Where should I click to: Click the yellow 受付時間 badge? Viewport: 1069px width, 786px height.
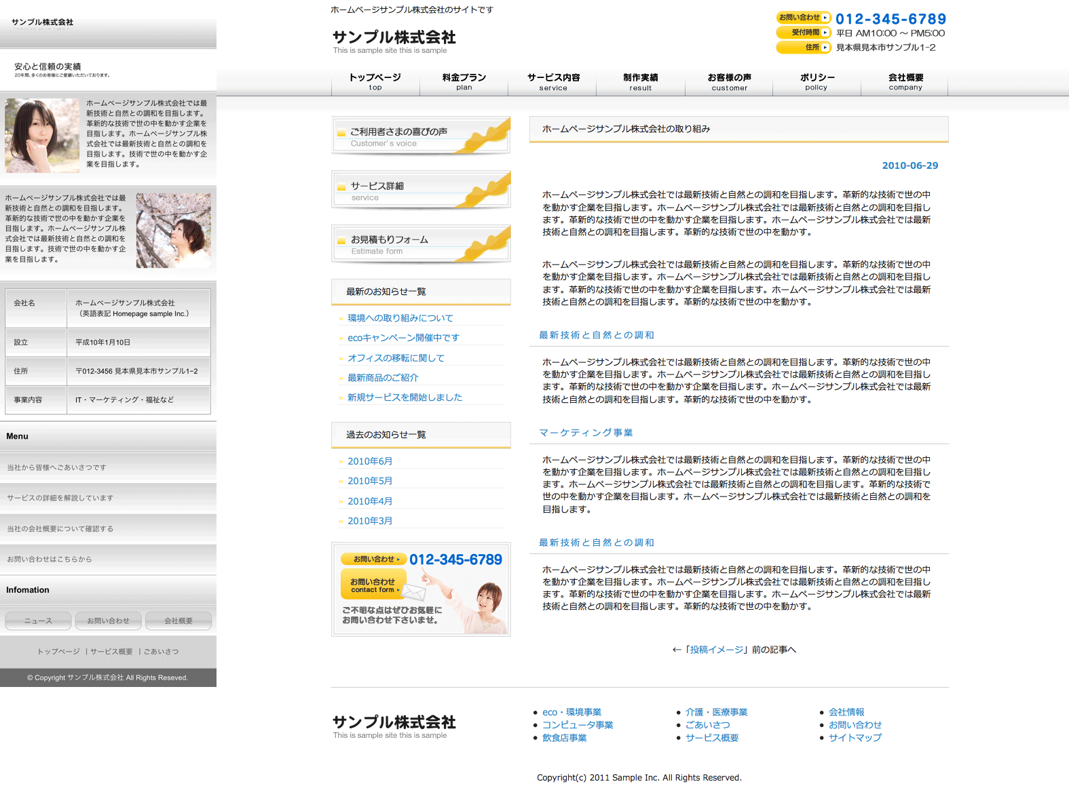click(x=803, y=33)
